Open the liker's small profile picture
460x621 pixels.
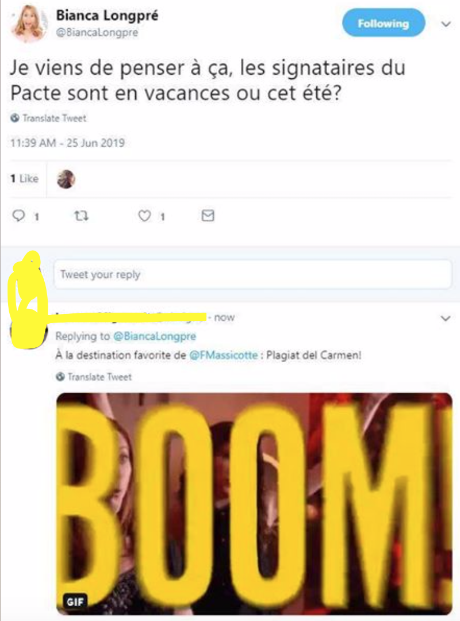66,179
